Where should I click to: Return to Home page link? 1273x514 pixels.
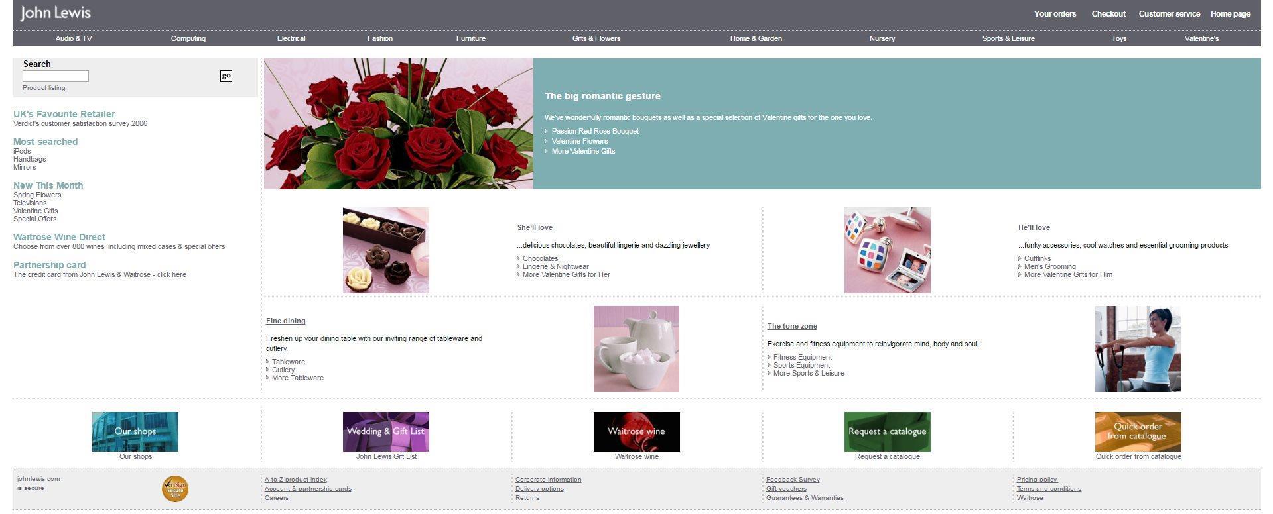click(1231, 14)
